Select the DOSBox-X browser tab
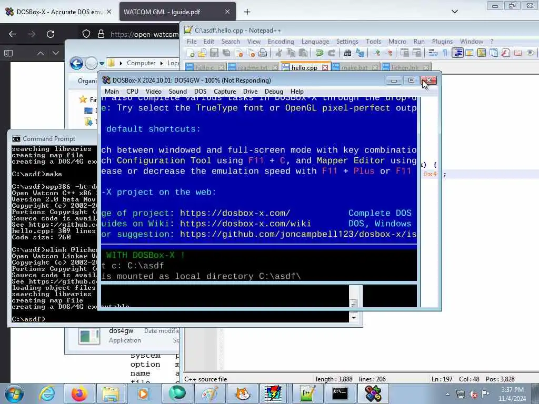539x404 pixels. click(59, 12)
